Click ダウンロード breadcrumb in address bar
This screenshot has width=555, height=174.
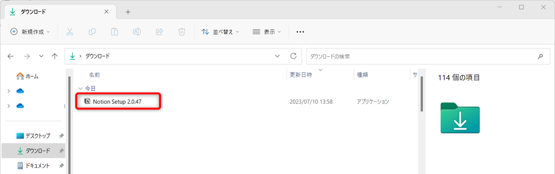[x=98, y=56]
